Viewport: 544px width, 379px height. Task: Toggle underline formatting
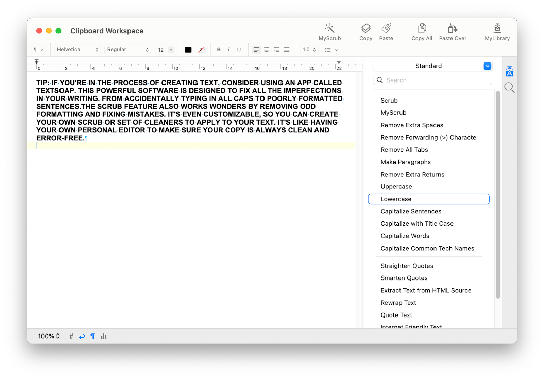click(239, 50)
